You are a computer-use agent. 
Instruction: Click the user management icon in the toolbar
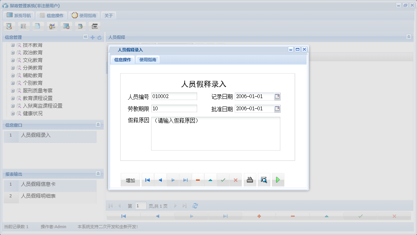52,26
